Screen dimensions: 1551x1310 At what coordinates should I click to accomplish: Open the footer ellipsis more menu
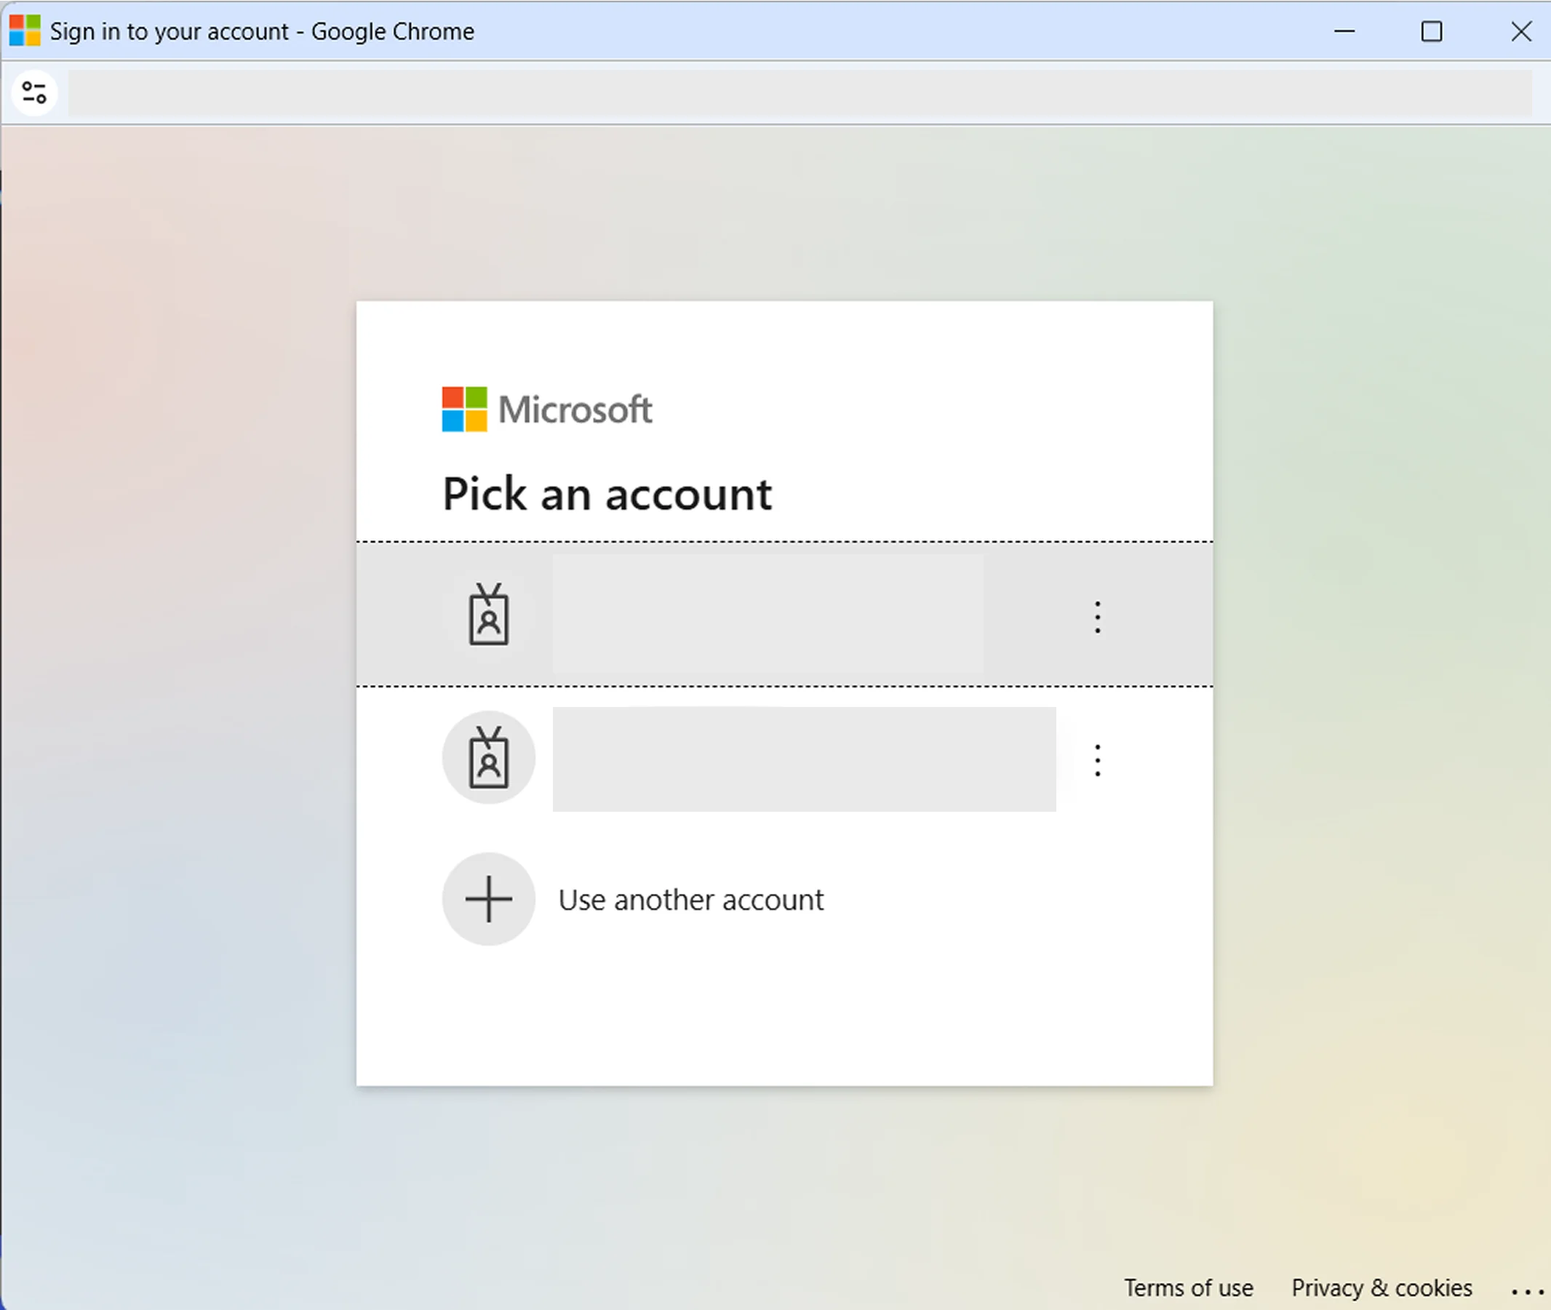[1527, 1292]
